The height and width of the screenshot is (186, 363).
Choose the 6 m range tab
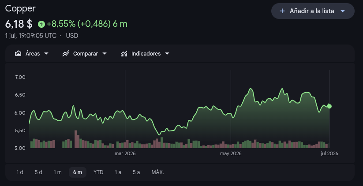tap(78, 172)
